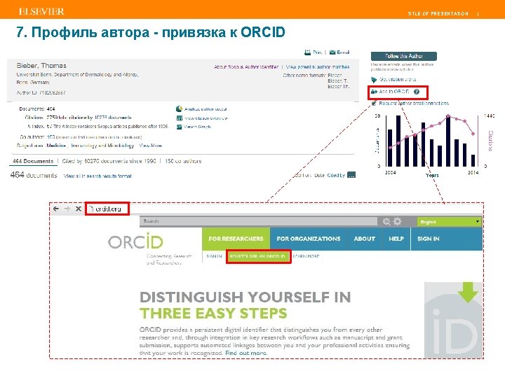
Task: Click the 464 documents count heading
Action: pos(34,175)
